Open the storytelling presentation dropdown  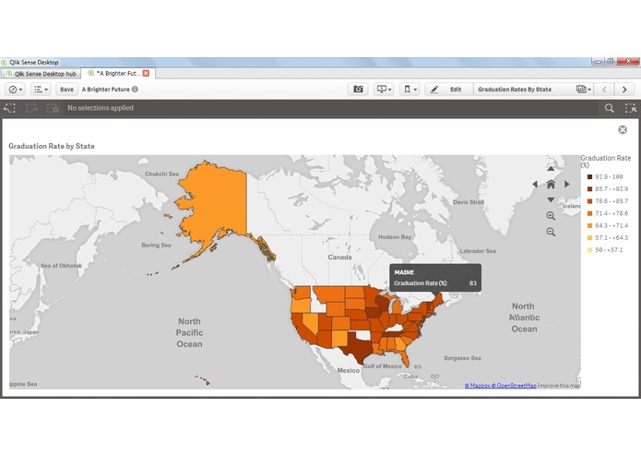[x=384, y=90]
